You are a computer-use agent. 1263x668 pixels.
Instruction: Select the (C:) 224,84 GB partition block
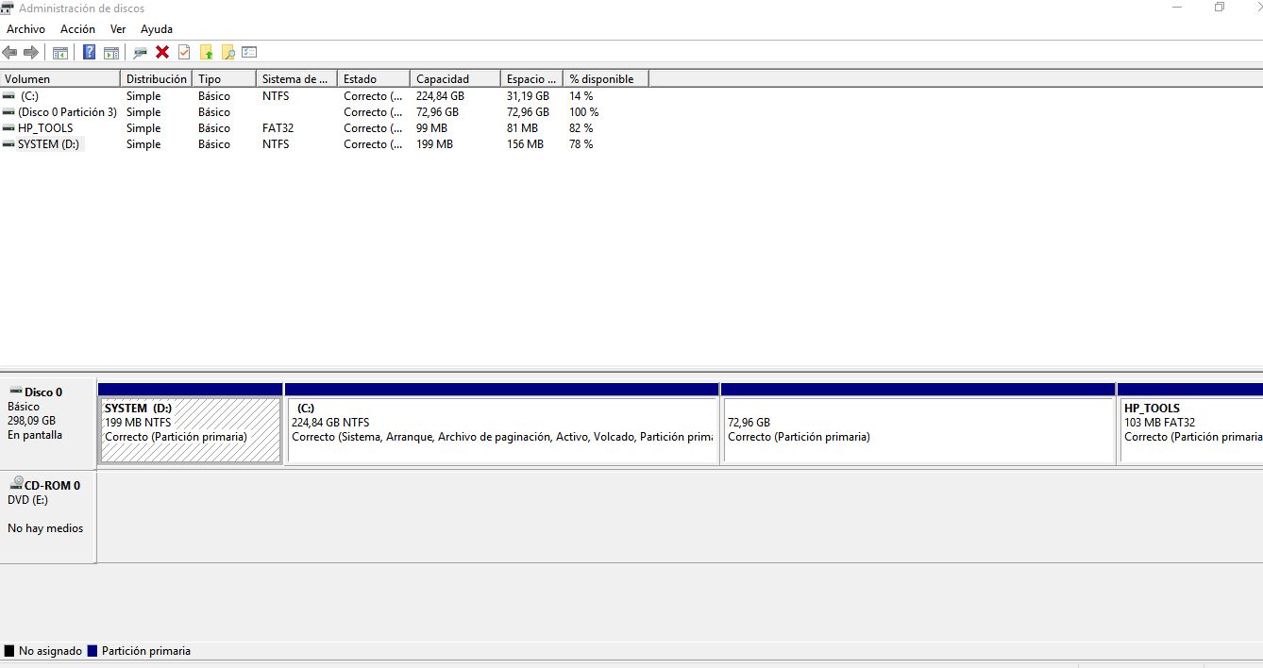tap(501, 430)
